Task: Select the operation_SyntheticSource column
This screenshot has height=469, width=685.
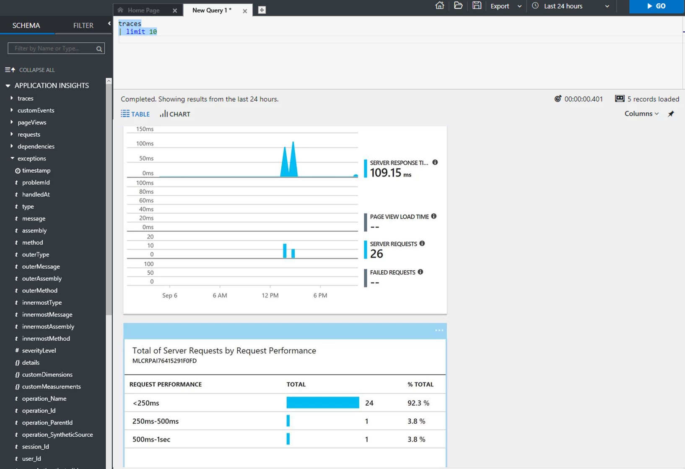Action: tap(57, 435)
